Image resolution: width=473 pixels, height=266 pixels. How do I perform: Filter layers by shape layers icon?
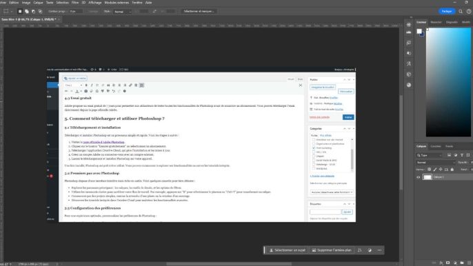click(x=468, y=155)
